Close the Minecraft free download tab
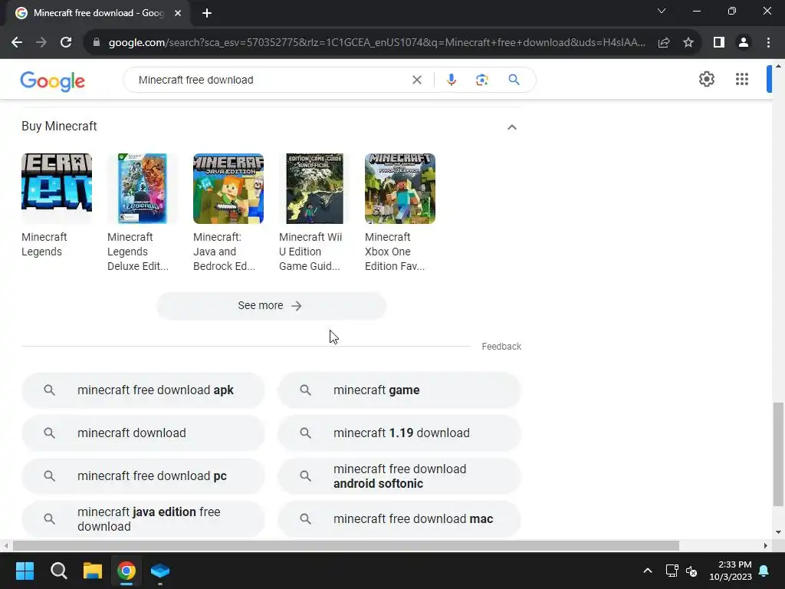The image size is (785, 589). point(178,13)
